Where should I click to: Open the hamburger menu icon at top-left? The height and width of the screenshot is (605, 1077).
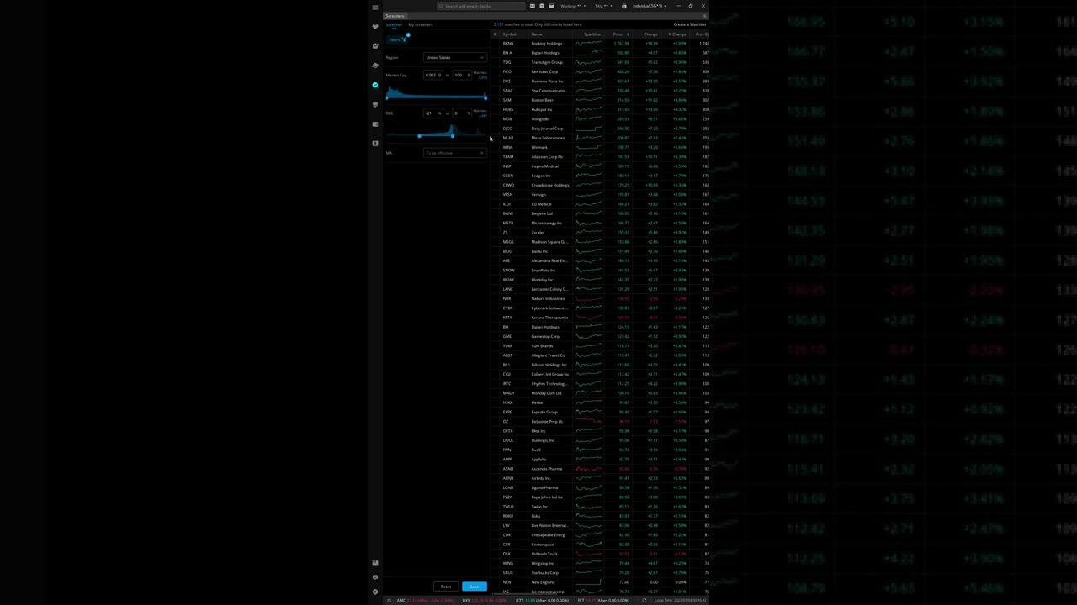coord(375,7)
